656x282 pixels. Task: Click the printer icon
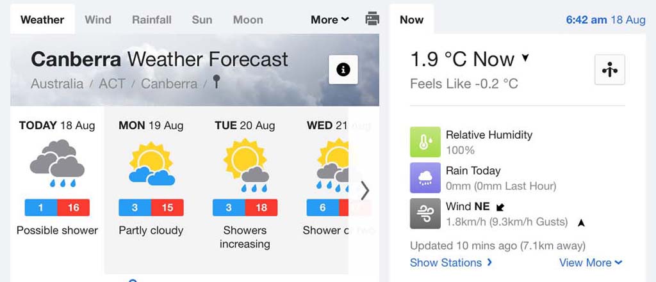[372, 19]
